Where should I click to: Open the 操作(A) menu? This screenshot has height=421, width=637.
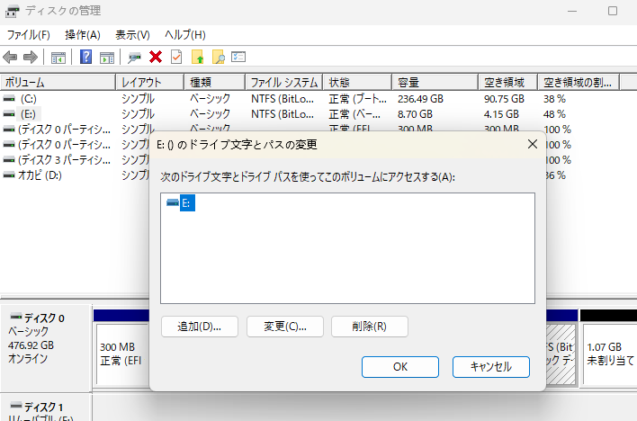click(x=82, y=35)
